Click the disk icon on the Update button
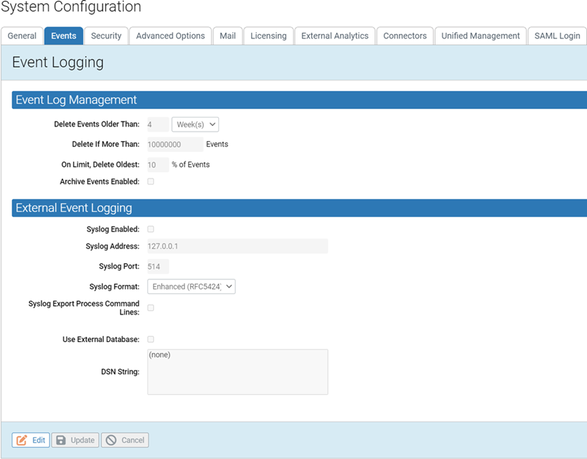 62,439
